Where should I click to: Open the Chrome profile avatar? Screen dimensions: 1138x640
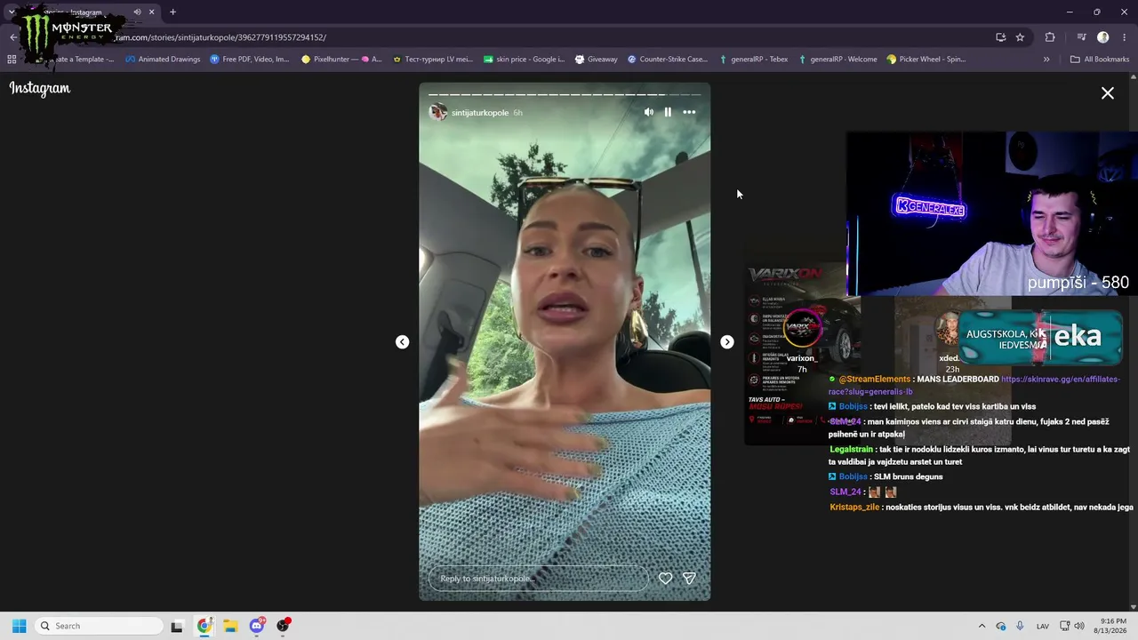[x=1103, y=37]
